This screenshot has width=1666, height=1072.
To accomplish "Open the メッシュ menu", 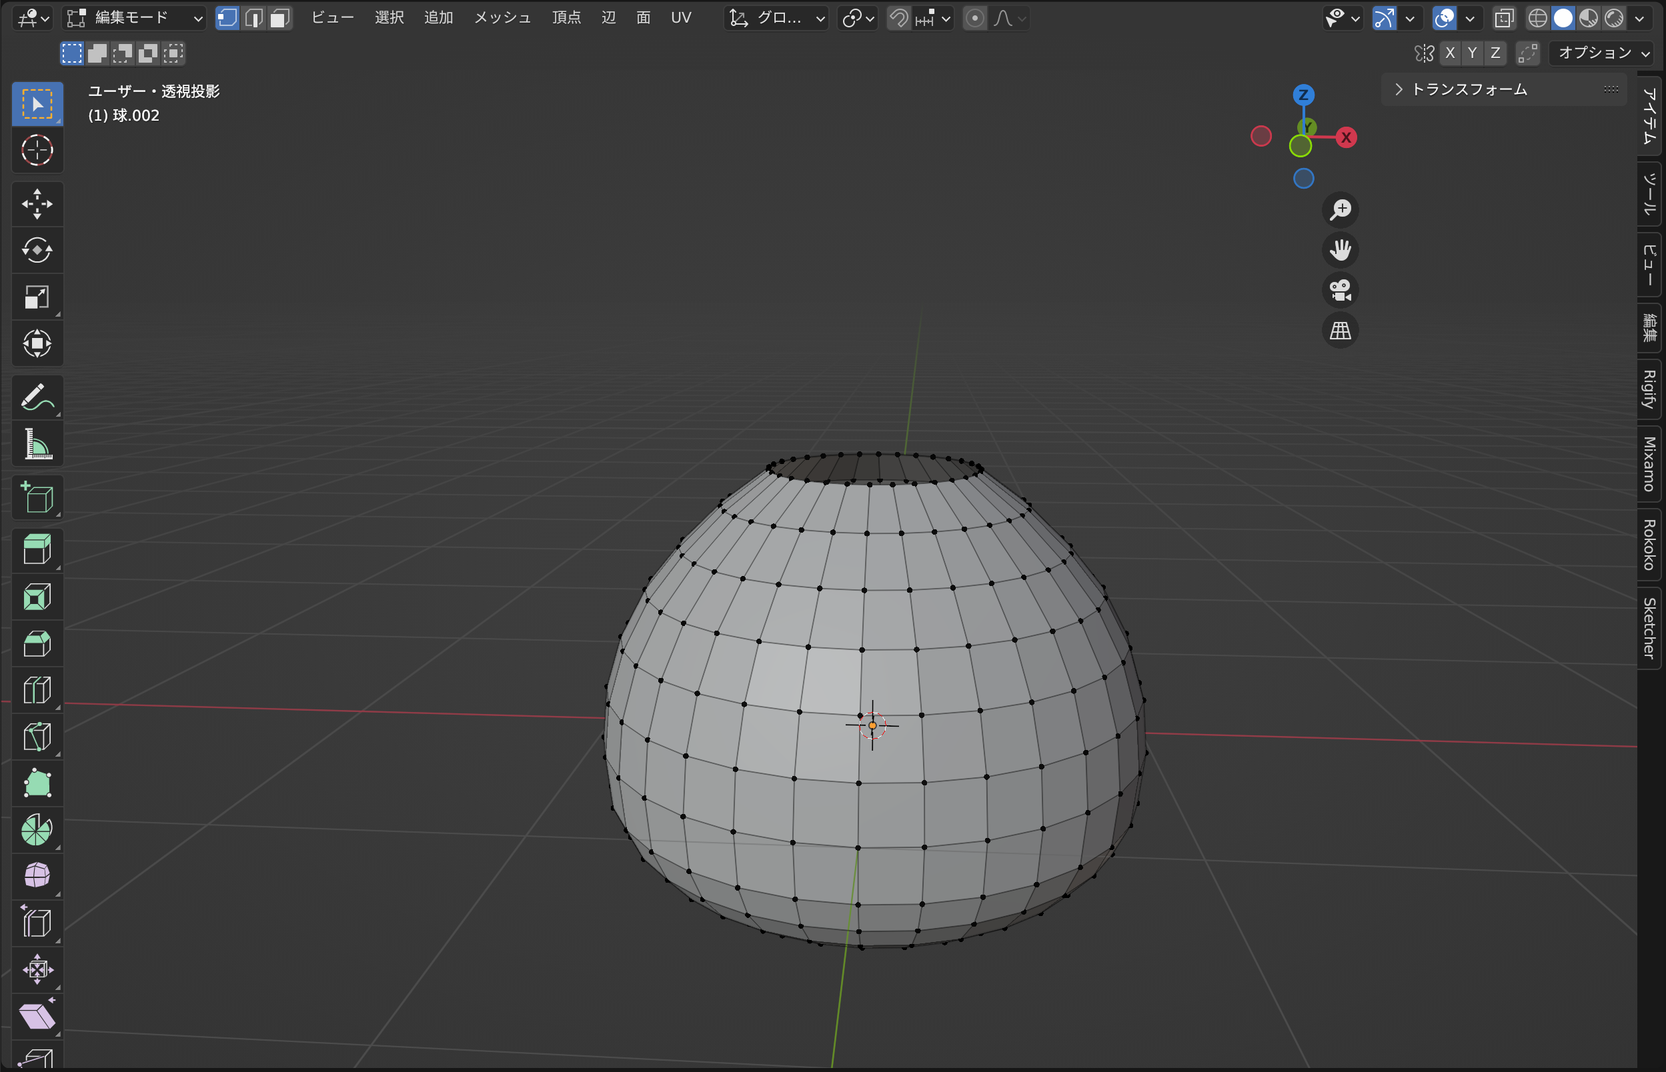I will tap(502, 18).
